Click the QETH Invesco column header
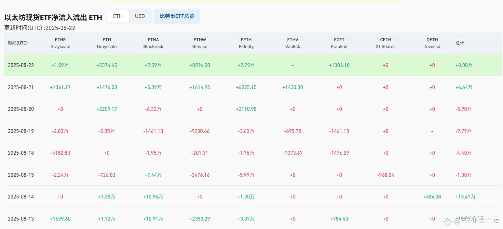 coord(432,43)
